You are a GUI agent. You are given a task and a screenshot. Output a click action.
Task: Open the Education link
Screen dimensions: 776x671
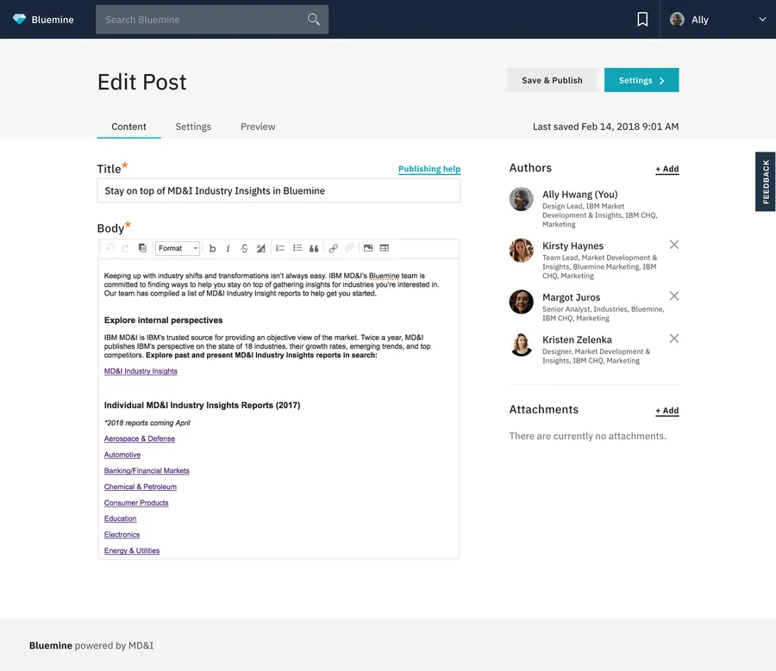[120, 519]
